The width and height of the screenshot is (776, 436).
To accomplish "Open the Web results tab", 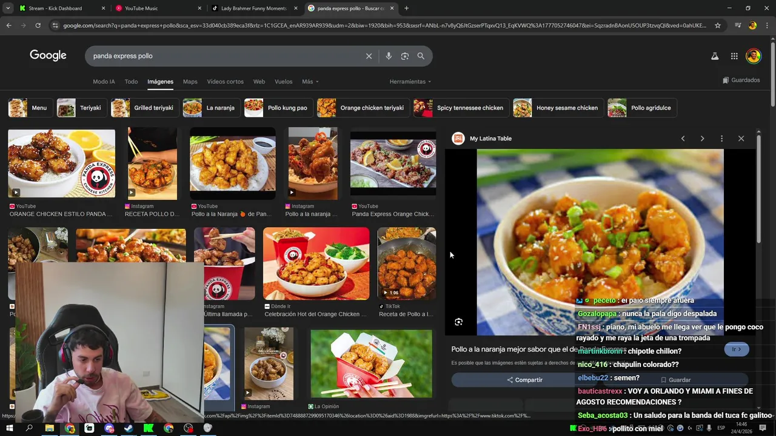I will 259,82.
